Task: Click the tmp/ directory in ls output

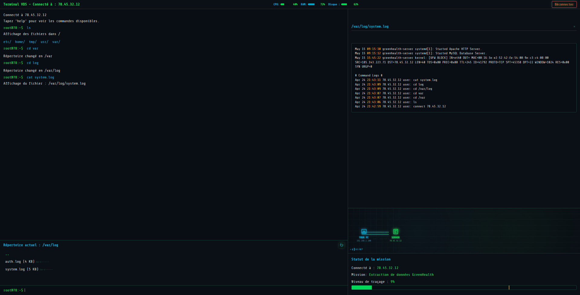Action: click(33, 42)
